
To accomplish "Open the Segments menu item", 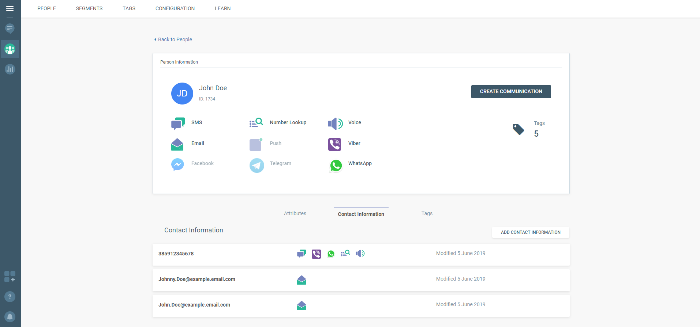I will [x=89, y=8].
